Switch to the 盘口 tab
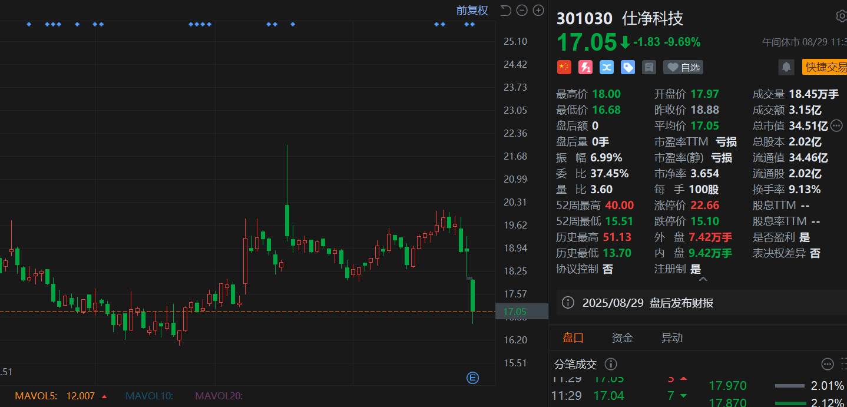This screenshot has width=847, height=407. pos(573,337)
